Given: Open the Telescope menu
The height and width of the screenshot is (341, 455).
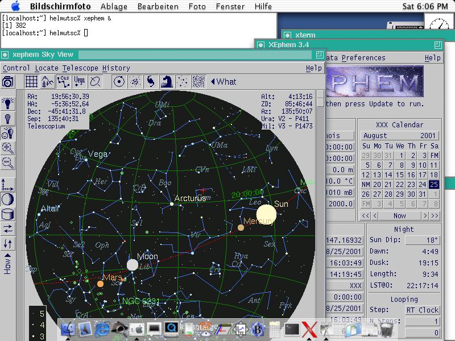Looking at the screenshot, I should point(80,68).
